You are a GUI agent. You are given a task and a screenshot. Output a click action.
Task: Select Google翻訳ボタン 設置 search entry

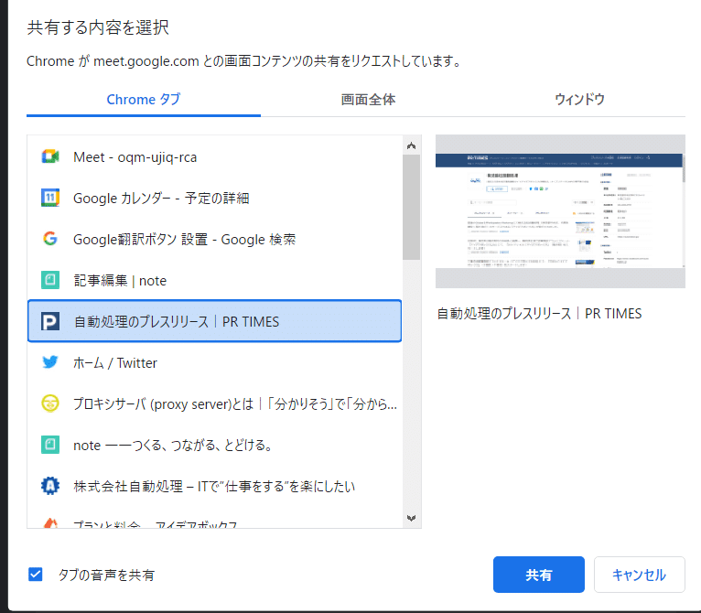click(214, 239)
